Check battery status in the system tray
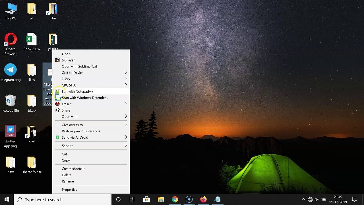This screenshot has width=364, height=205. (324, 199)
